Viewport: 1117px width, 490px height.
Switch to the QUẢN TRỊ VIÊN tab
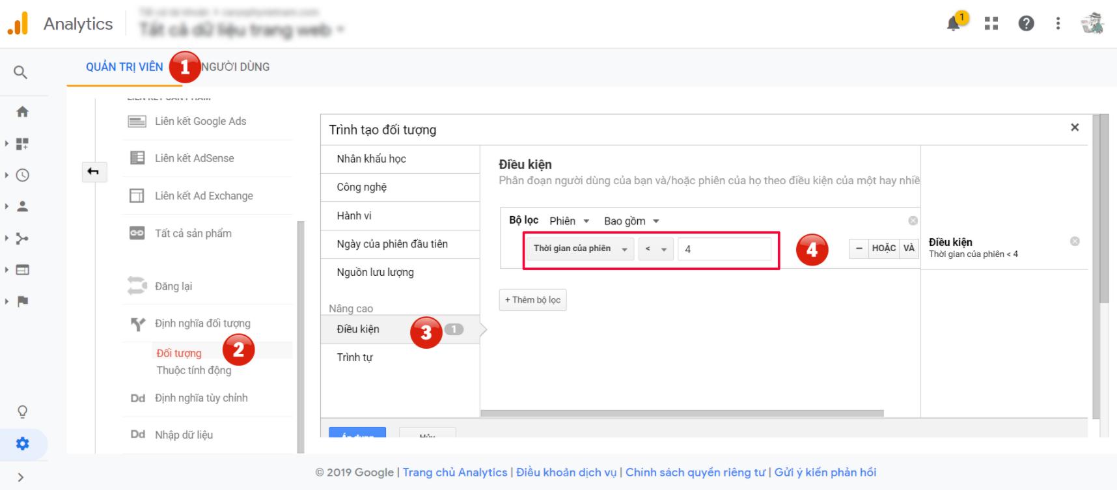click(x=124, y=67)
